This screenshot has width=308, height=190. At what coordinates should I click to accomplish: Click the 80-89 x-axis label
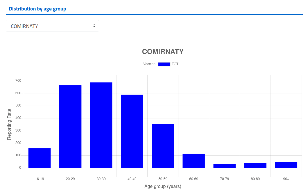coord(255,179)
